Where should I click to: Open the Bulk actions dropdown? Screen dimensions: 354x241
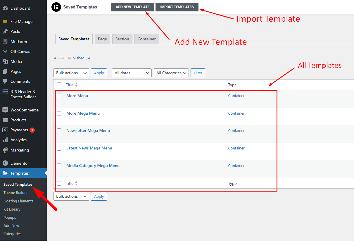[x=71, y=73]
